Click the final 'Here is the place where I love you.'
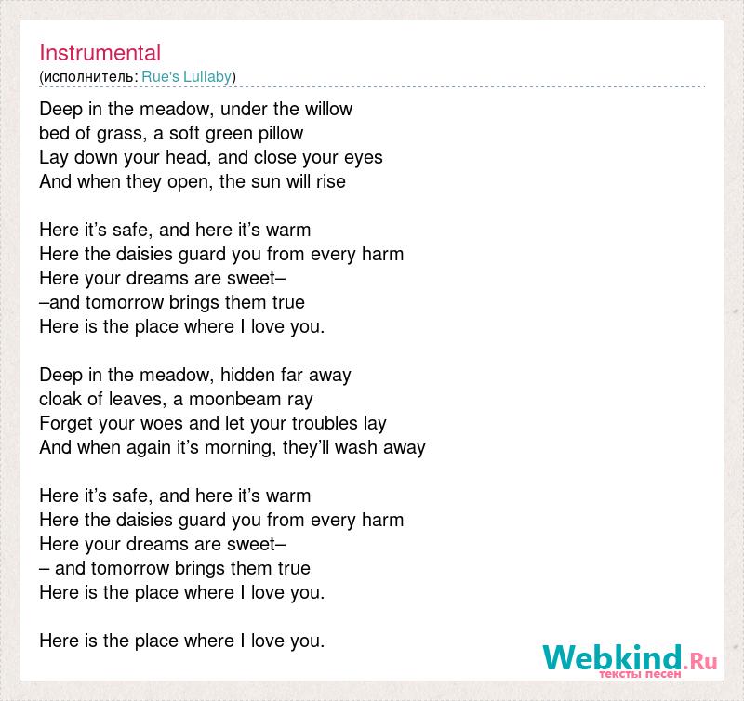Image resolution: width=744 pixels, height=701 pixels. click(x=182, y=641)
